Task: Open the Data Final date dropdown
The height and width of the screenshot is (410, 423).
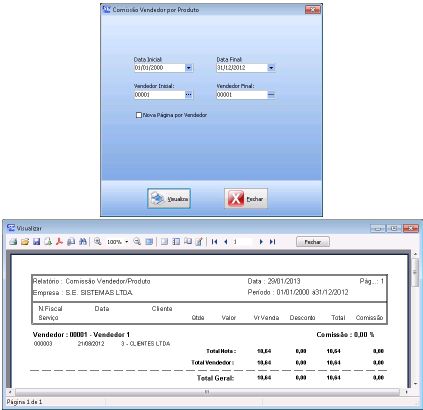Action: [x=271, y=68]
